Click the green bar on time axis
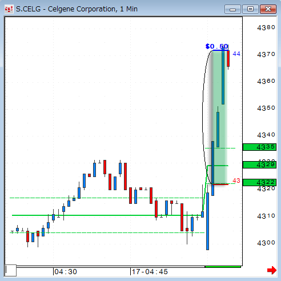 (223, 267)
